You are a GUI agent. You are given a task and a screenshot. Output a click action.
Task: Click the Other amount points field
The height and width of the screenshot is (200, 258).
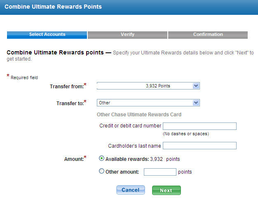click(160, 172)
